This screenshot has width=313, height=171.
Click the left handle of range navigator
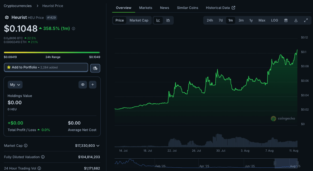pyautogui.click(x=275, y=163)
